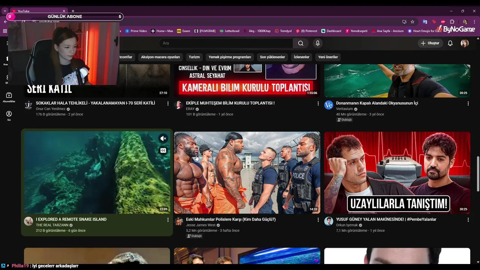Open the Veritasium channel name link

(345, 109)
